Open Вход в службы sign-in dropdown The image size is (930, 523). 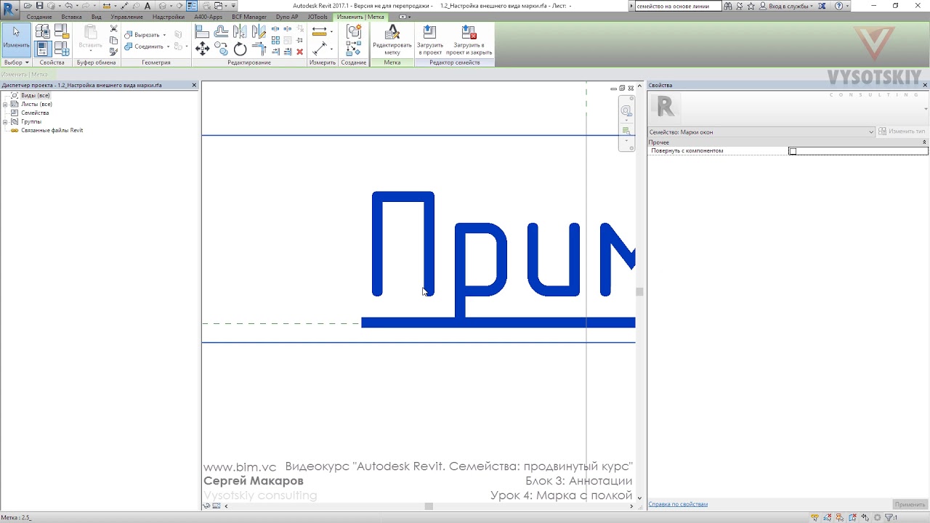812,6
